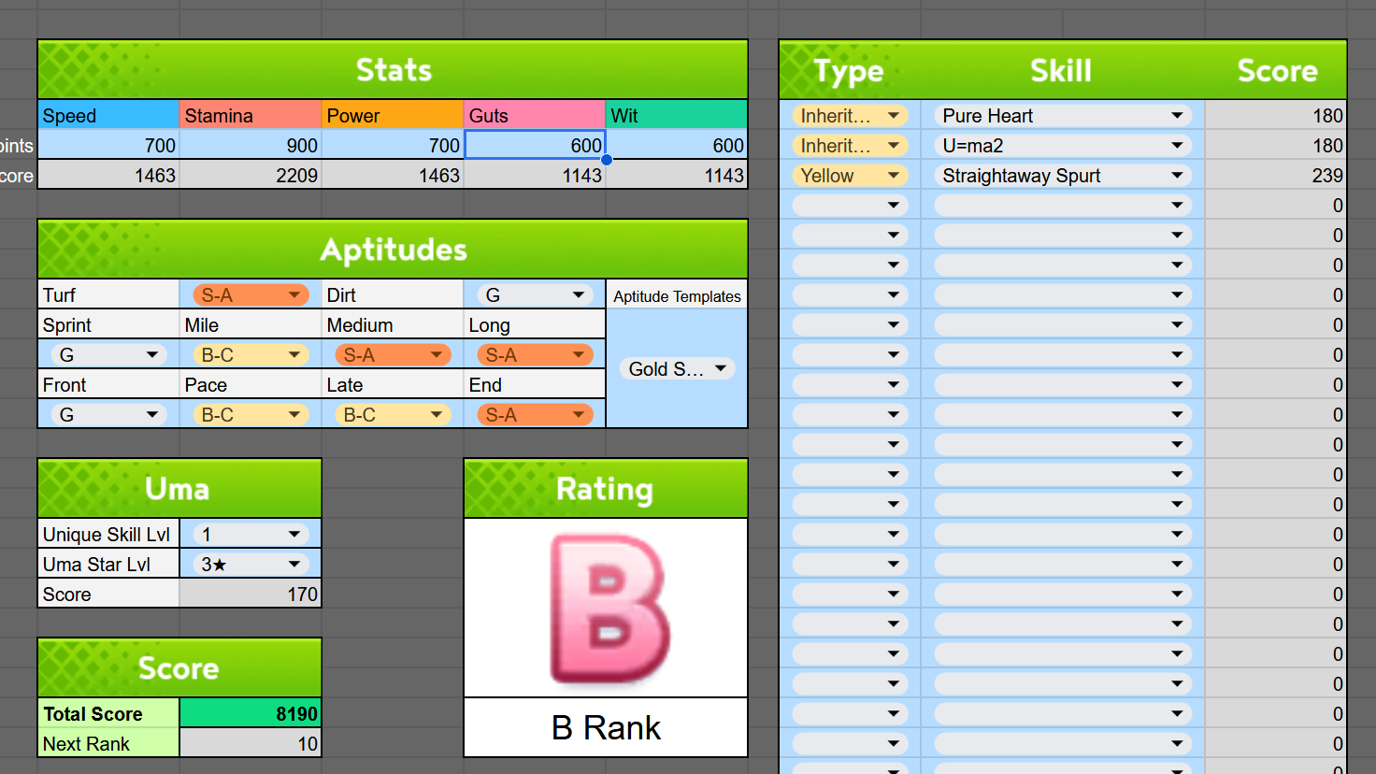Expand the Late strategy aptitude dropdown
1376x774 pixels.
coord(393,415)
